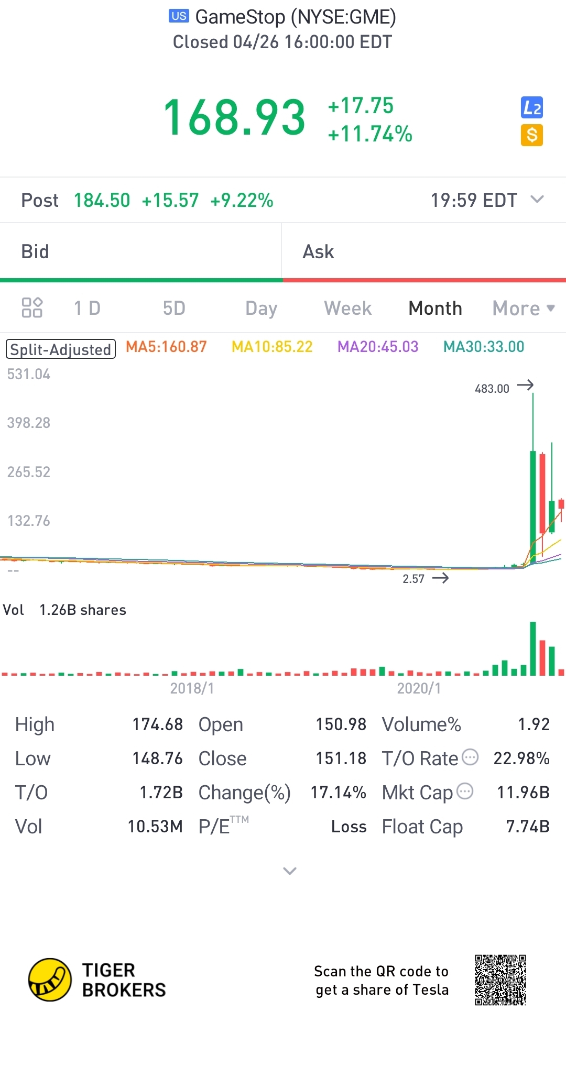Switch to the 5D chart tab

pos(174,308)
